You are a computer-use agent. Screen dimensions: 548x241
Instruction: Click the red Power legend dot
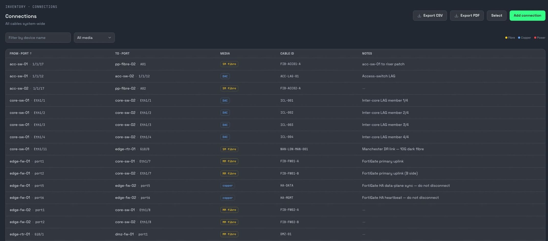coord(535,38)
